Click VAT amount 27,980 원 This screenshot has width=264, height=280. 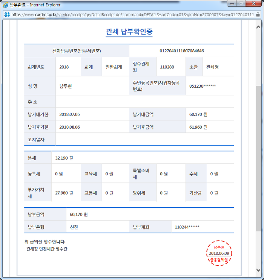[x=64, y=193]
